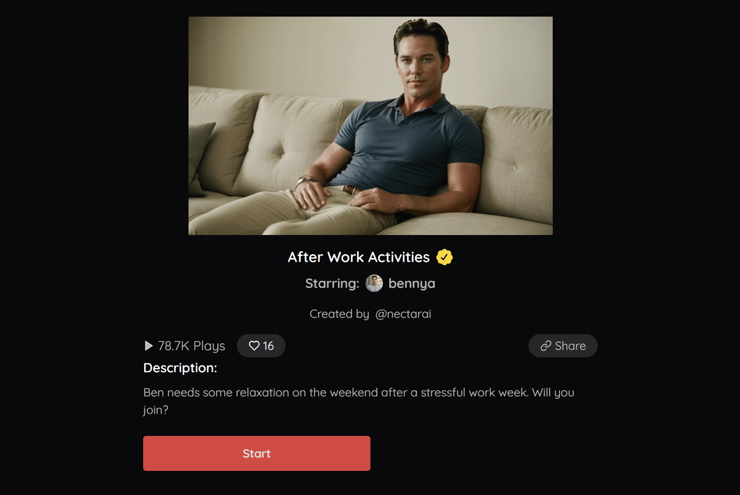
Task: Click the description paragraph about Ben
Action: (359, 401)
